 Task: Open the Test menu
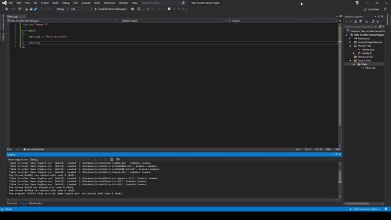pyautogui.click(x=76, y=2)
